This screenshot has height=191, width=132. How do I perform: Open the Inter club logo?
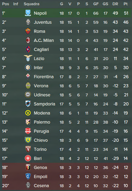point(28,67)
